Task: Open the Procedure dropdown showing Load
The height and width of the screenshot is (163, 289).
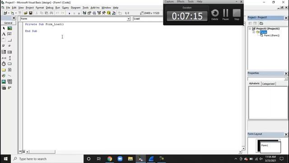Action: [148, 19]
